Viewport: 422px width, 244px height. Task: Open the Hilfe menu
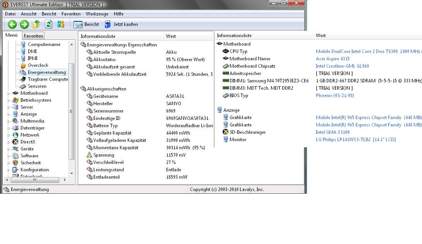[x=118, y=14]
